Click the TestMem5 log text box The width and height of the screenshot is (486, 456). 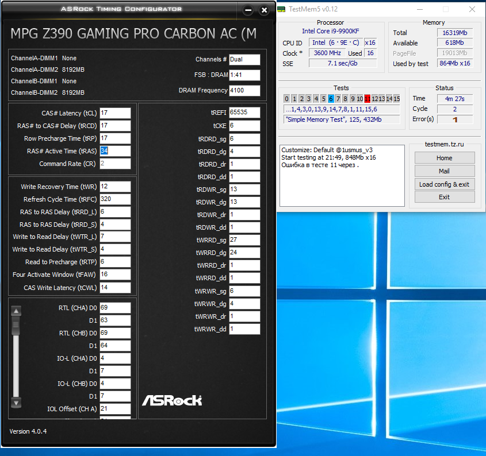point(342,176)
